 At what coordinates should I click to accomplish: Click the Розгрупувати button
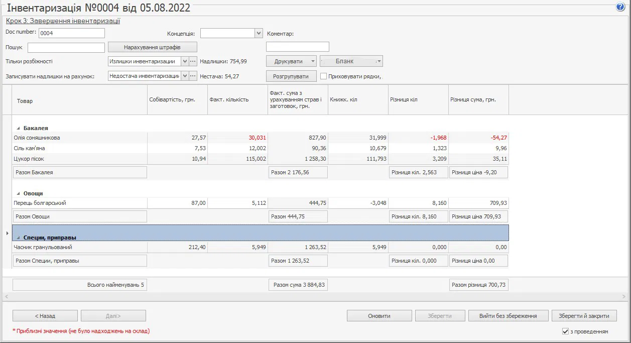[291, 76]
